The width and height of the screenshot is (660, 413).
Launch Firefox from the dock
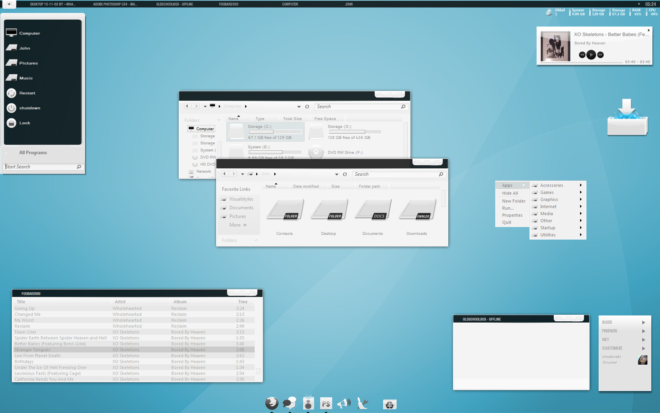[272, 403]
